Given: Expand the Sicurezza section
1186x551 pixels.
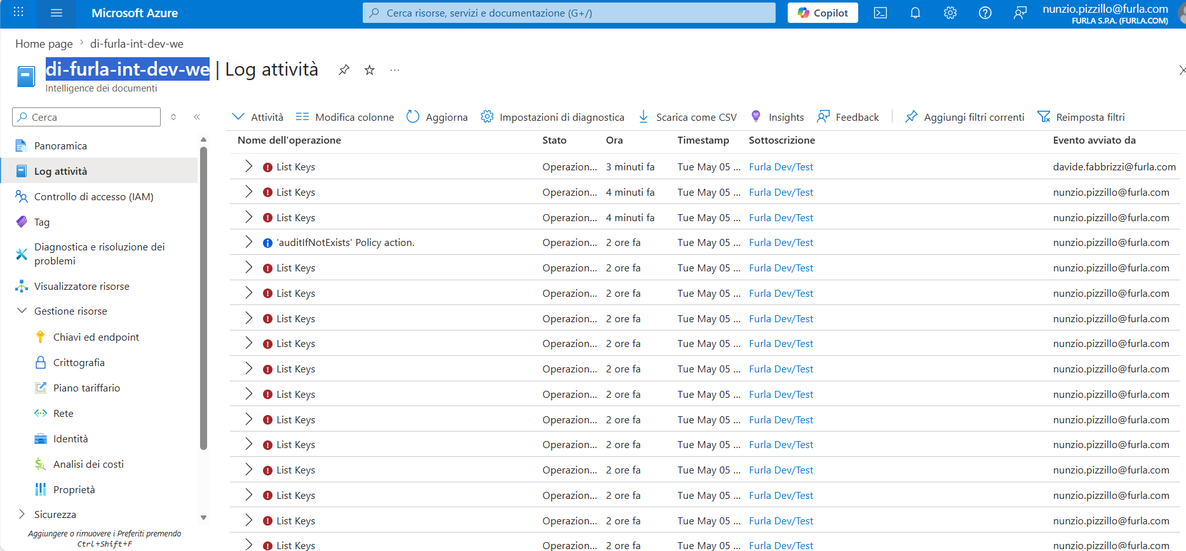Looking at the screenshot, I should 22,514.
